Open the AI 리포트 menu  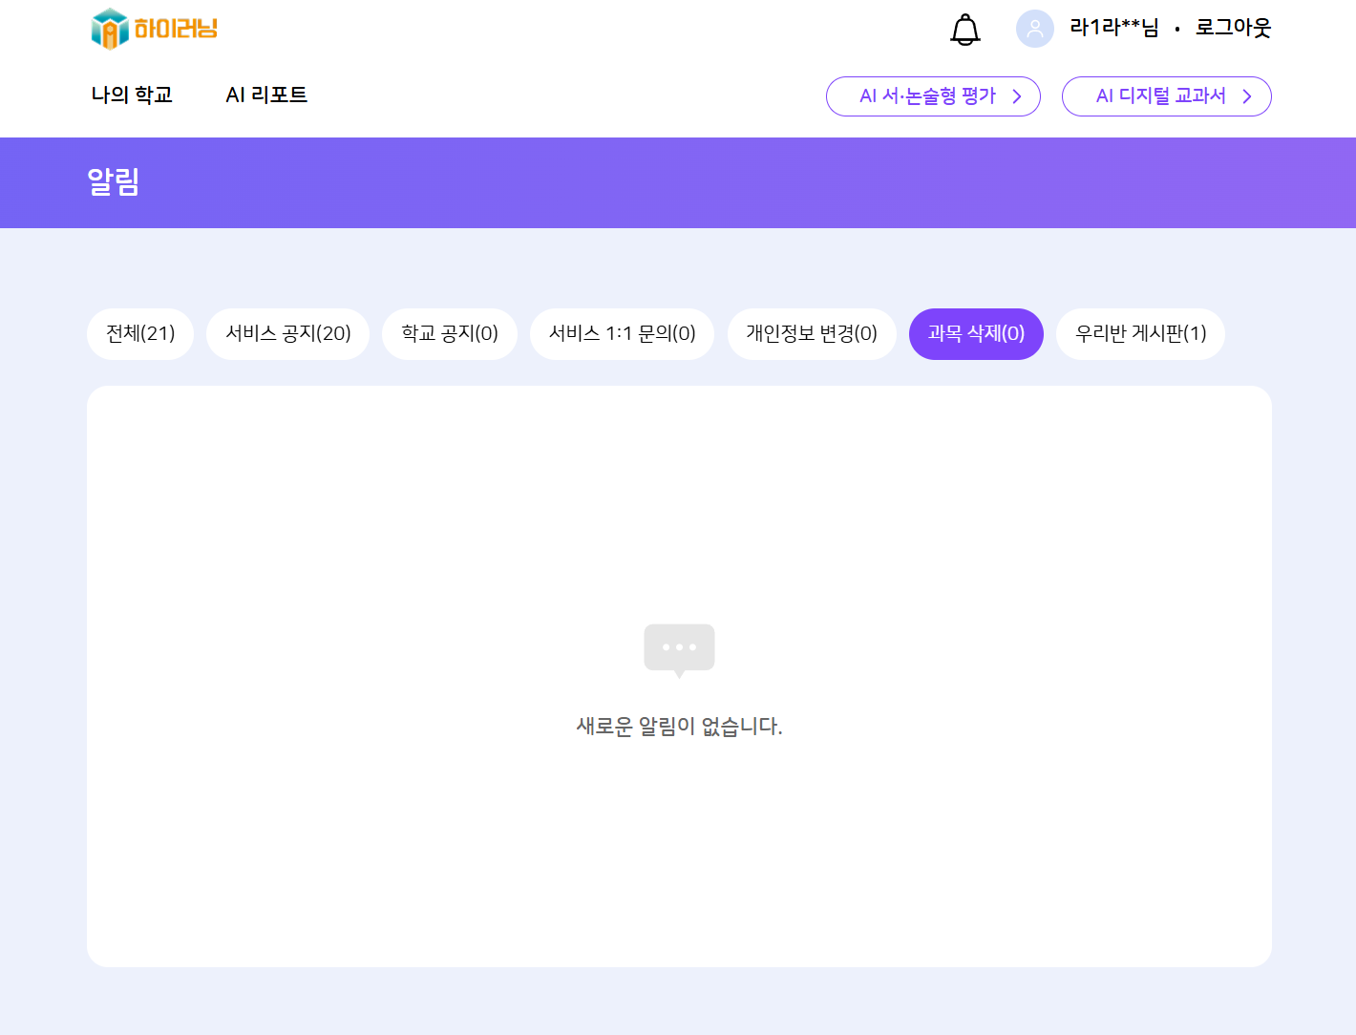(x=266, y=95)
